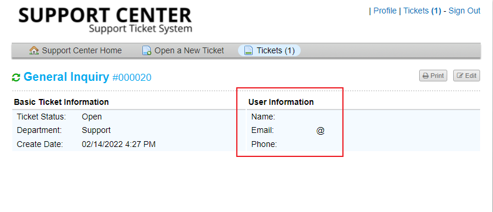Click the ticket list icon in highlighted tab

pos(249,50)
